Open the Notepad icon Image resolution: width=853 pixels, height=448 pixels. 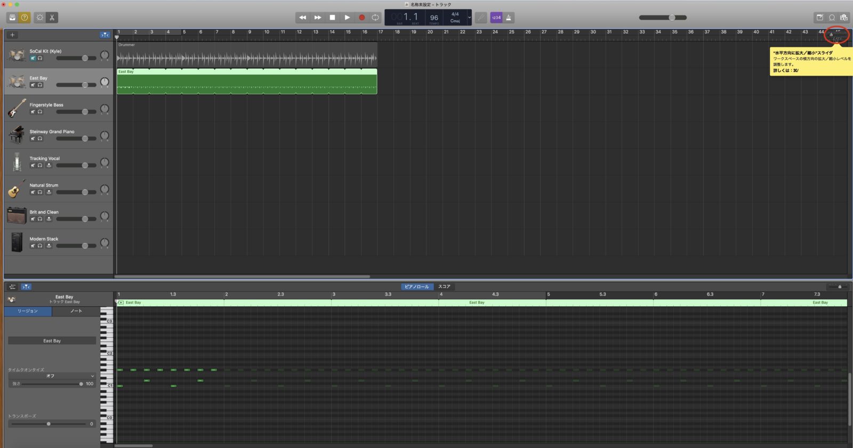(819, 18)
